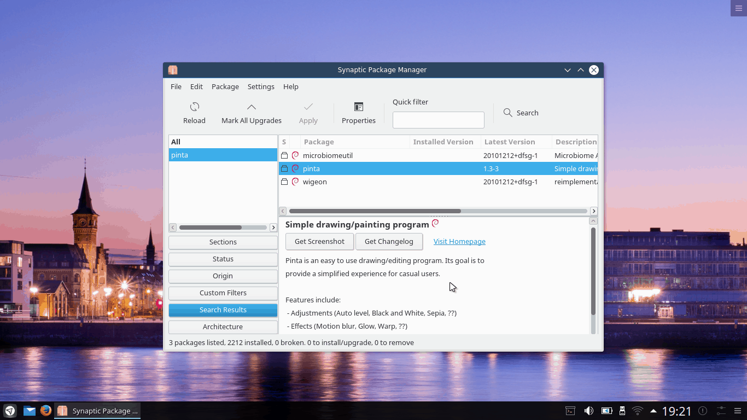The height and width of the screenshot is (420, 747).
Task: Switch to Origin filter view
Action: [x=223, y=276]
